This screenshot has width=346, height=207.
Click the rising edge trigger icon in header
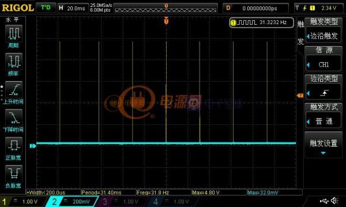[304, 8]
